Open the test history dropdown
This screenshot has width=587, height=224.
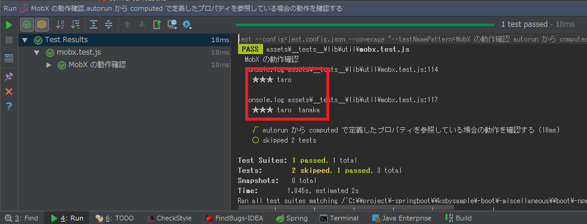pyautogui.click(x=172, y=24)
